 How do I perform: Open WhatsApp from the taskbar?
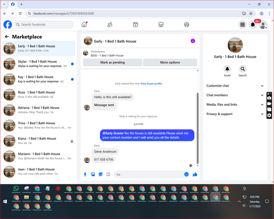click(16, 188)
